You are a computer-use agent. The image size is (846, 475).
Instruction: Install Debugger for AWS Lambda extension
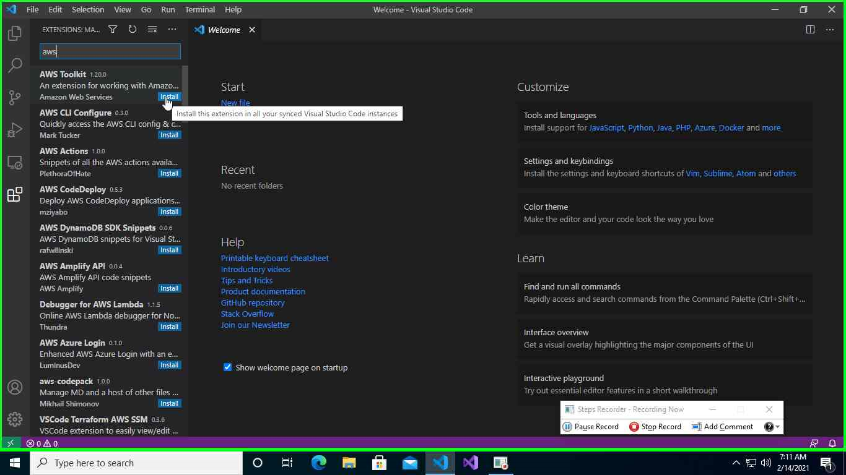[x=170, y=327]
